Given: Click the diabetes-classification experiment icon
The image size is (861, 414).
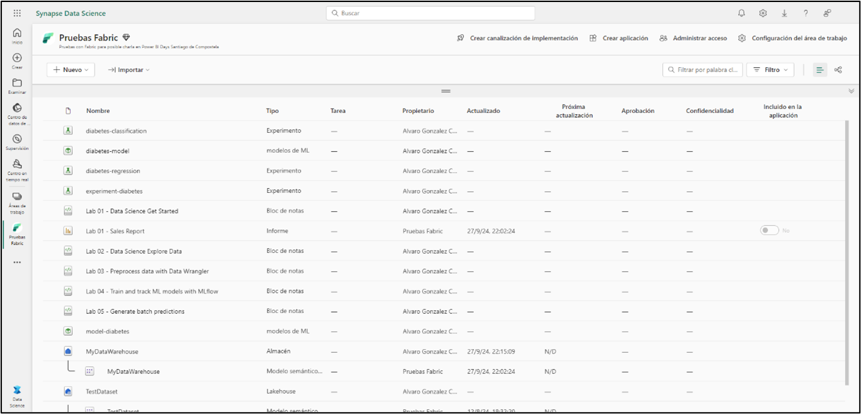Looking at the screenshot, I should 67,131.
